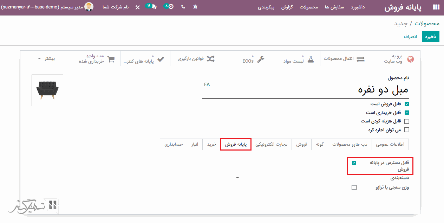Click the debug bug icon in navbar
This screenshot has height=223, width=444.
click(196, 7)
